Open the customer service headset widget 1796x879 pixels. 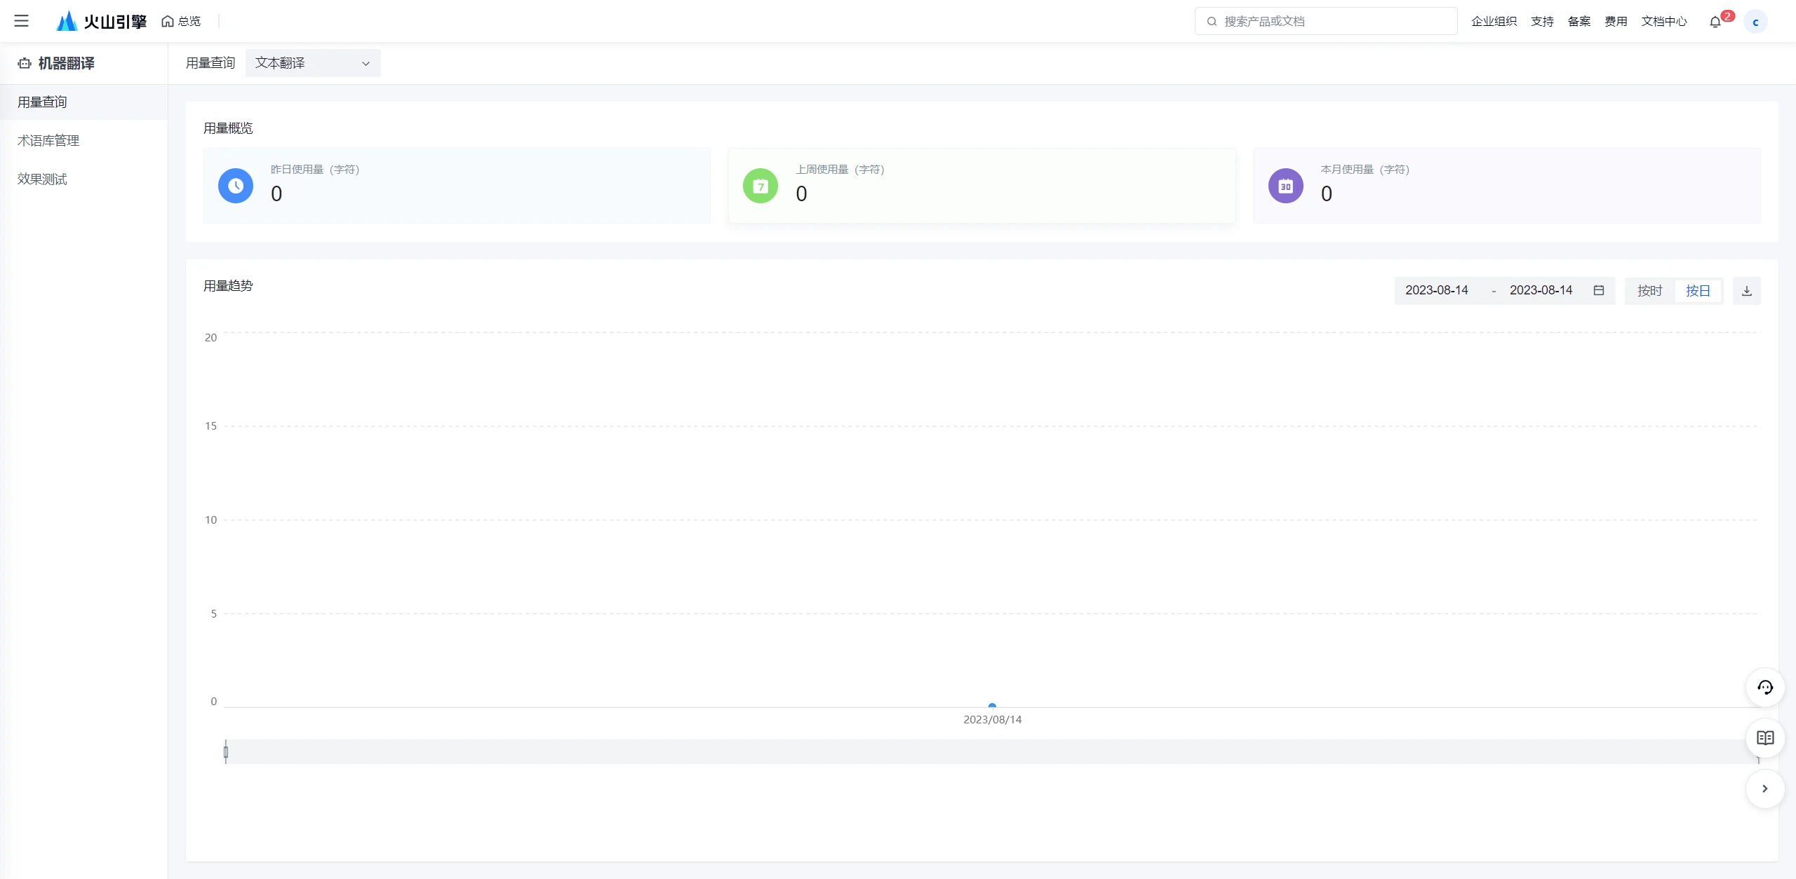[1764, 687]
